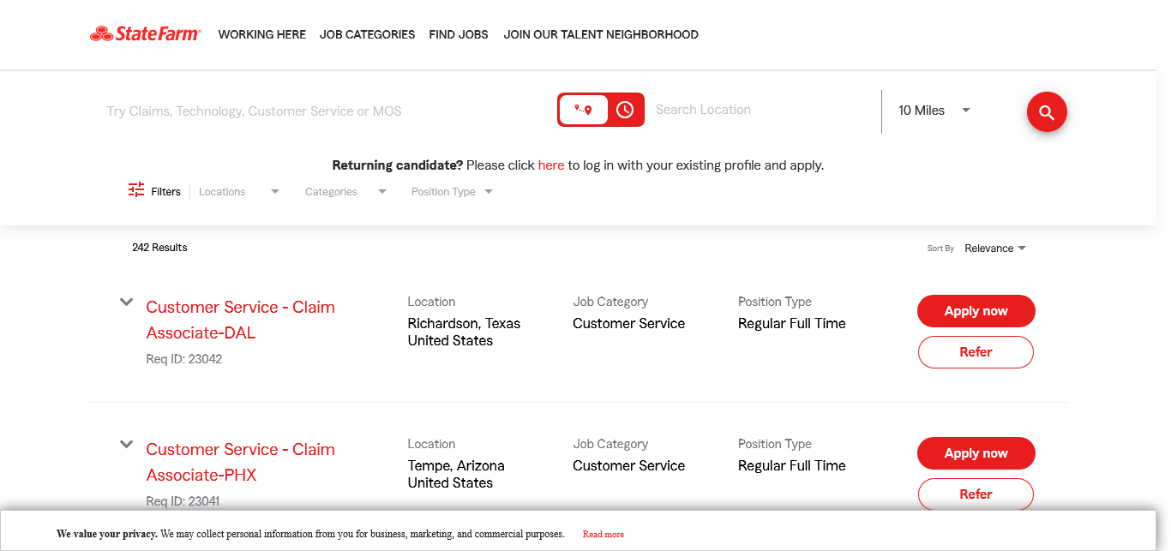The image size is (1171, 551).
Task: Expand the Claim Associate-DAL job details
Action: 127,302
